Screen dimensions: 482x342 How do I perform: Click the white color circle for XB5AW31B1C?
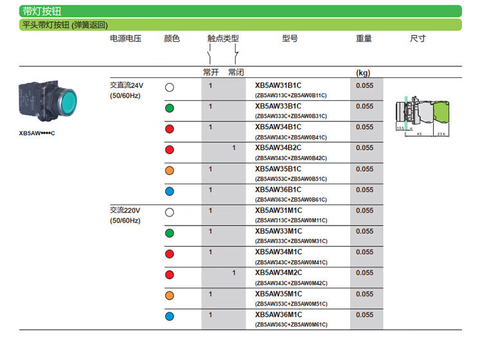[x=169, y=87]
